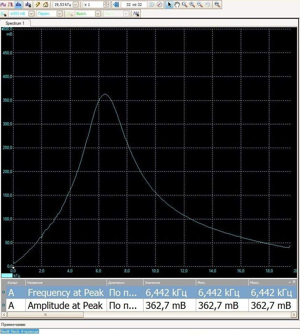Select the arrow pointer tool
Image resolution: width=300 pixels, height=335 pixels.
tap(169, 5)
